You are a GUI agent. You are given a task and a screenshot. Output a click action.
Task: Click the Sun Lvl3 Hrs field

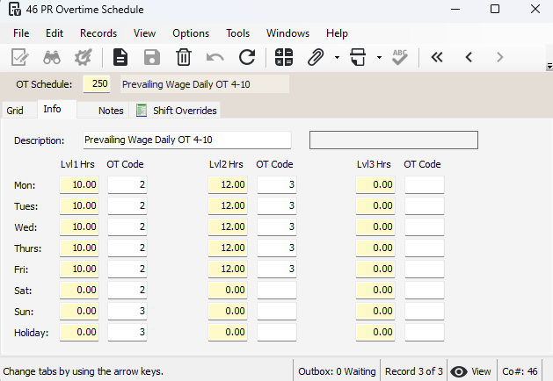(375, 312)
